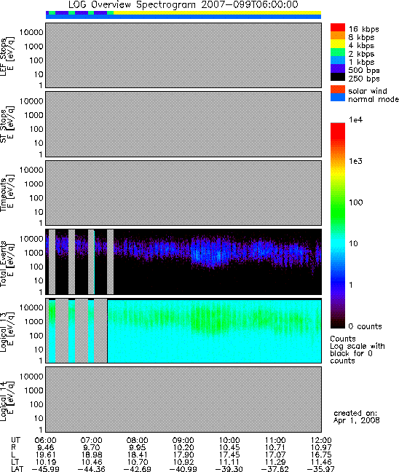Screen dimensions: 399x472
Task: Click the LT value 11.46
Action: (321, 462)
